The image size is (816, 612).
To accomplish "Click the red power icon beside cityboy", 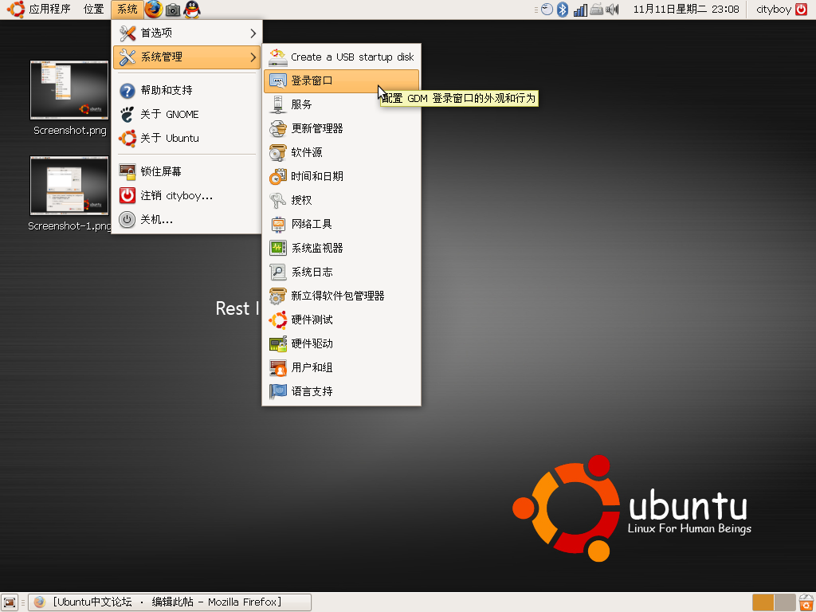I will click(x=802, y=10).
